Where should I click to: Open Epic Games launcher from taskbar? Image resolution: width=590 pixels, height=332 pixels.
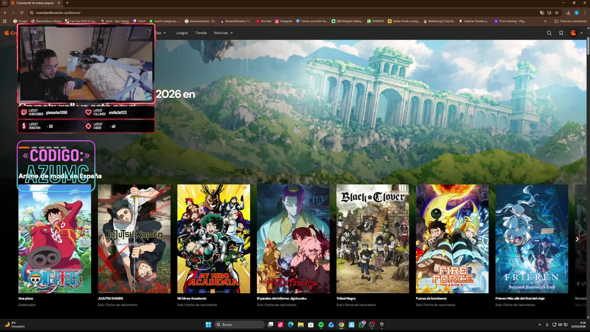pos(382,325)
